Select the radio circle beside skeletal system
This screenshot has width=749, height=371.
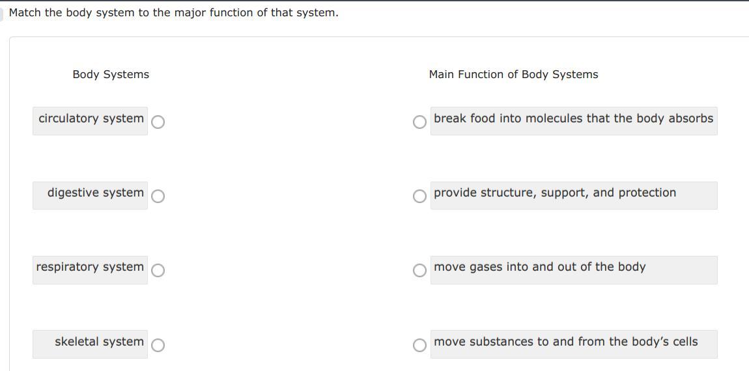[x=158, y=345]
